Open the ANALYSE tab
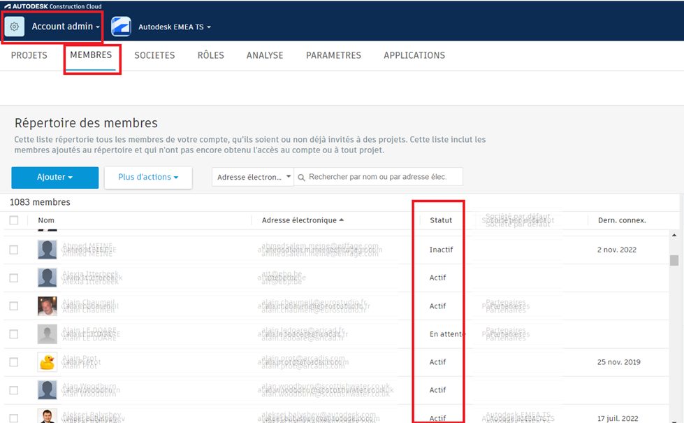 pyautogui.click(x=265, y=55)
